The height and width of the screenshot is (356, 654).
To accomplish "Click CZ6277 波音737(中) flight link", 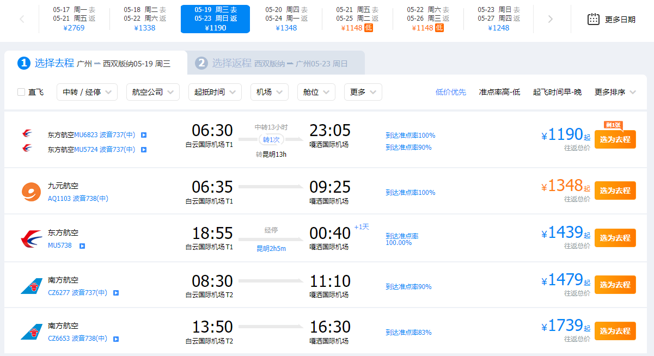I will point(77,293).
